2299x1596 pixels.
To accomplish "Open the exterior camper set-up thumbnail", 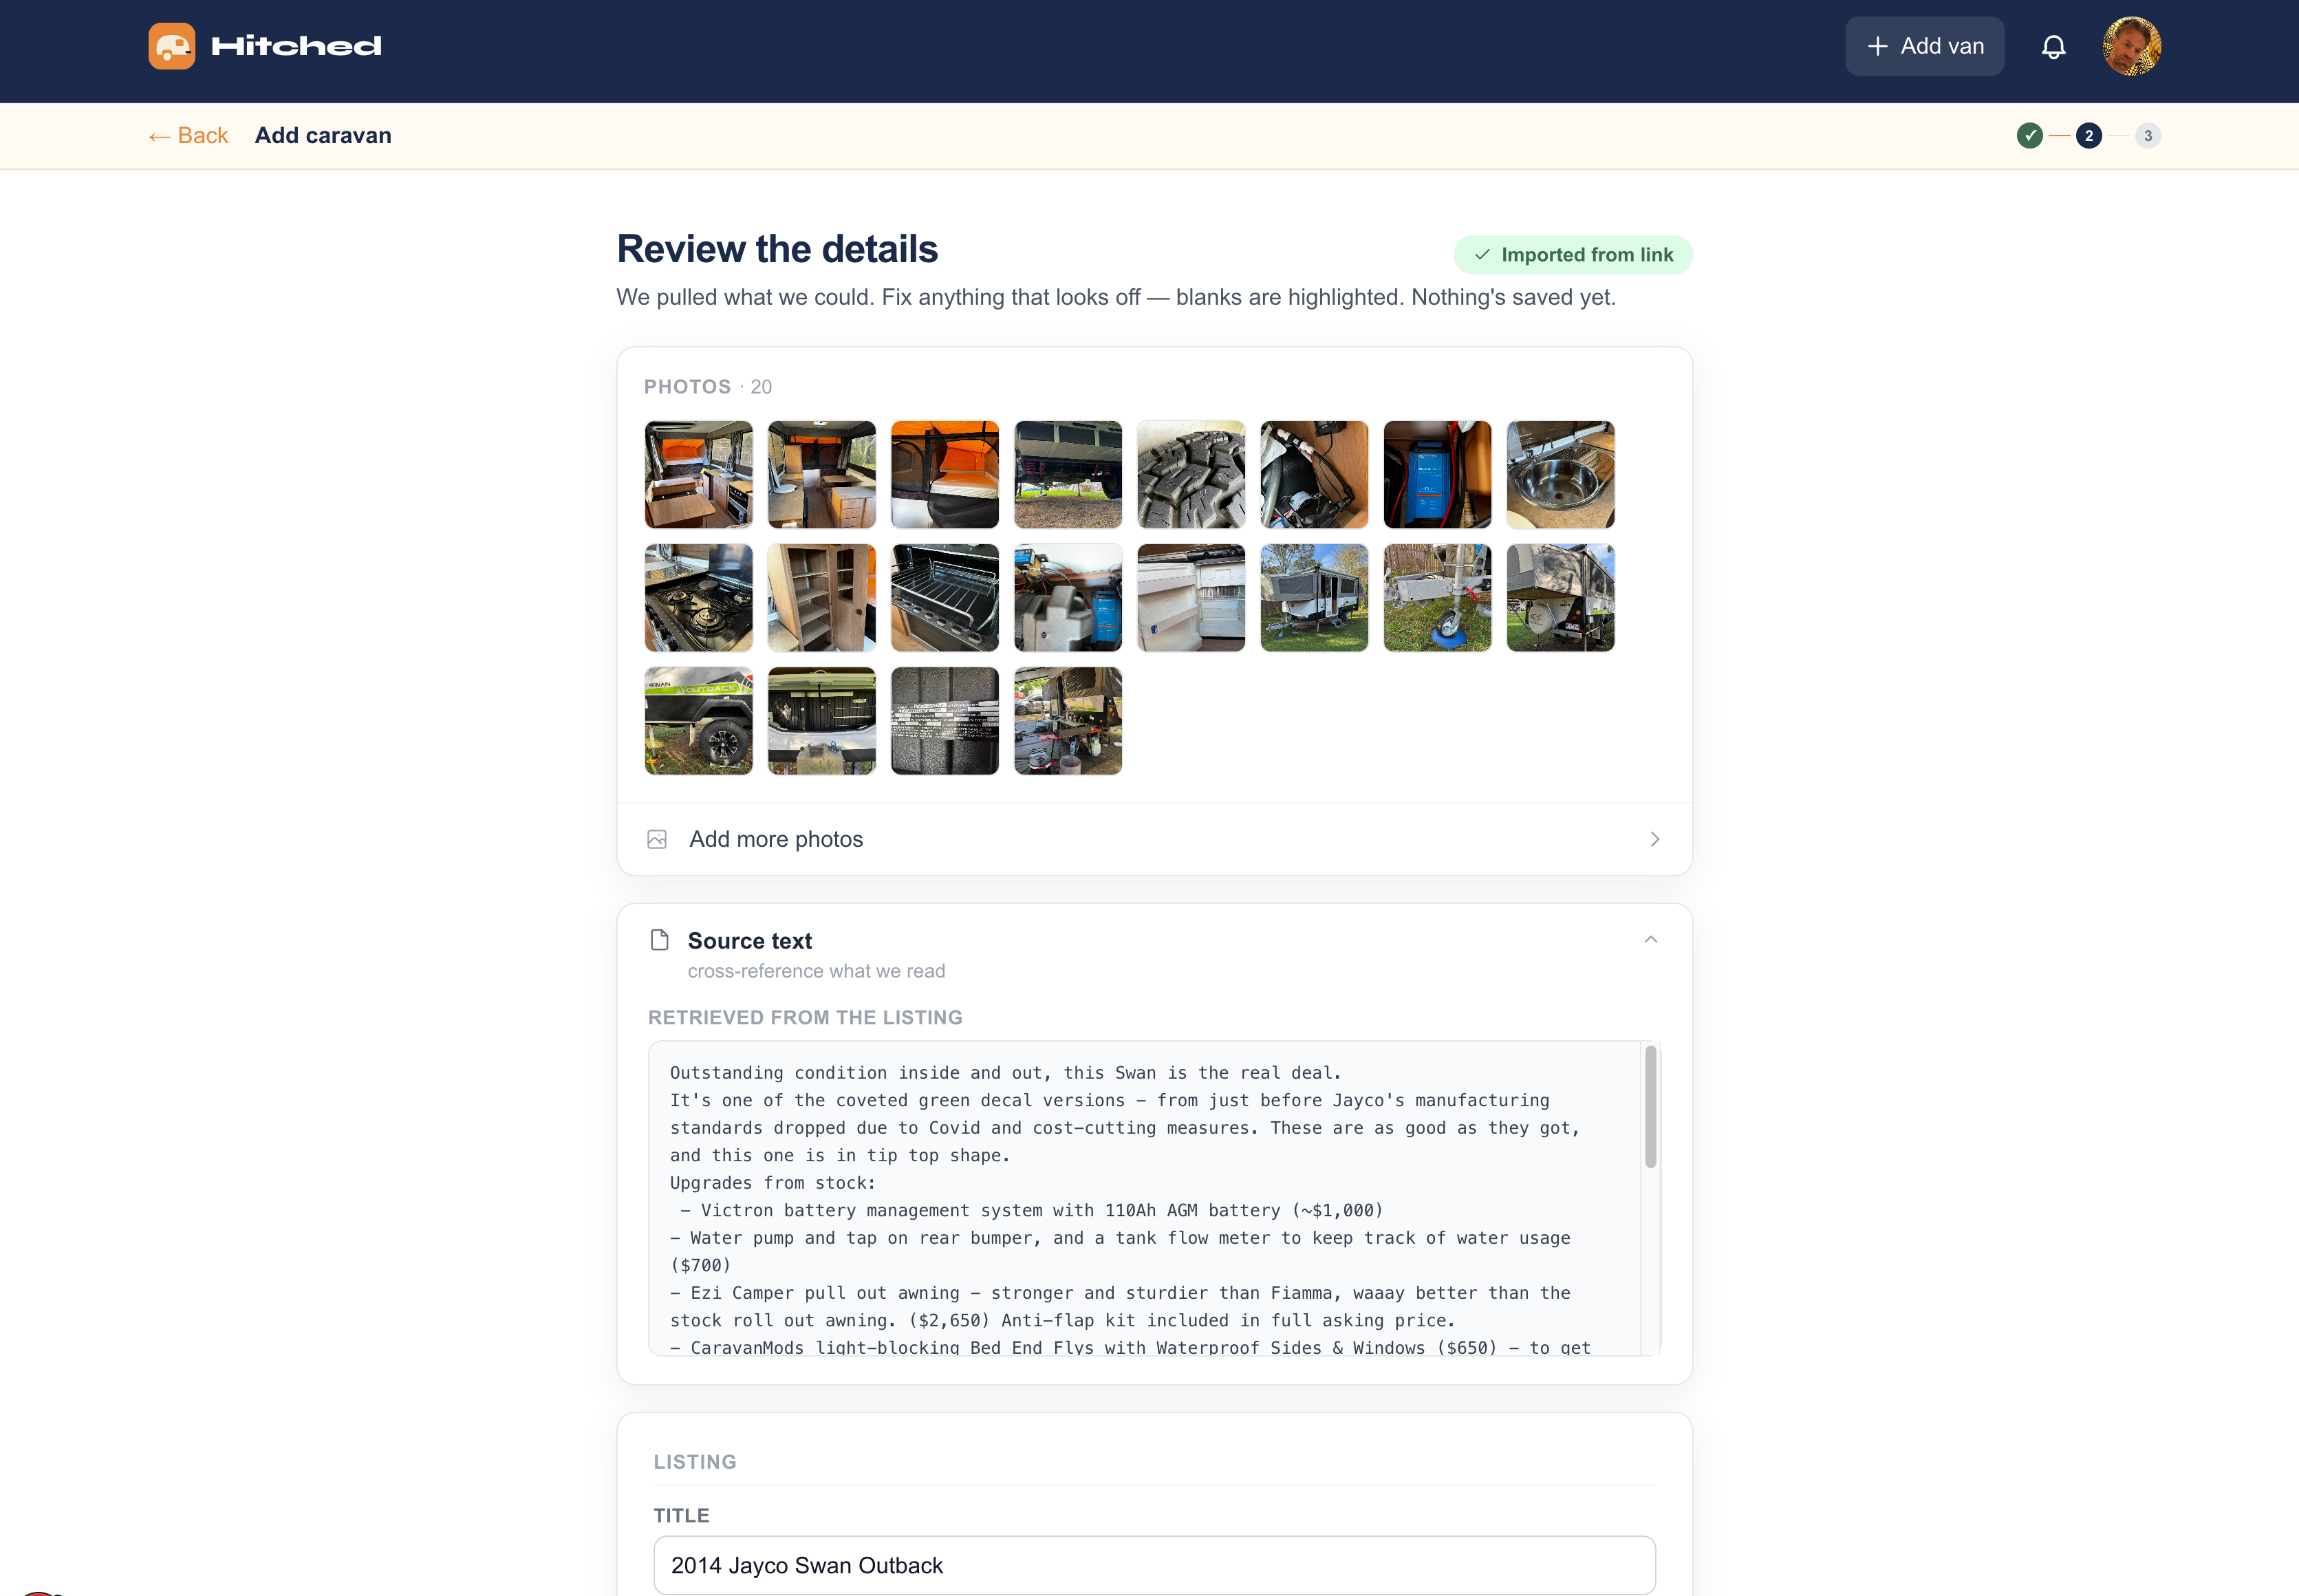I will tap(1314, 598).
